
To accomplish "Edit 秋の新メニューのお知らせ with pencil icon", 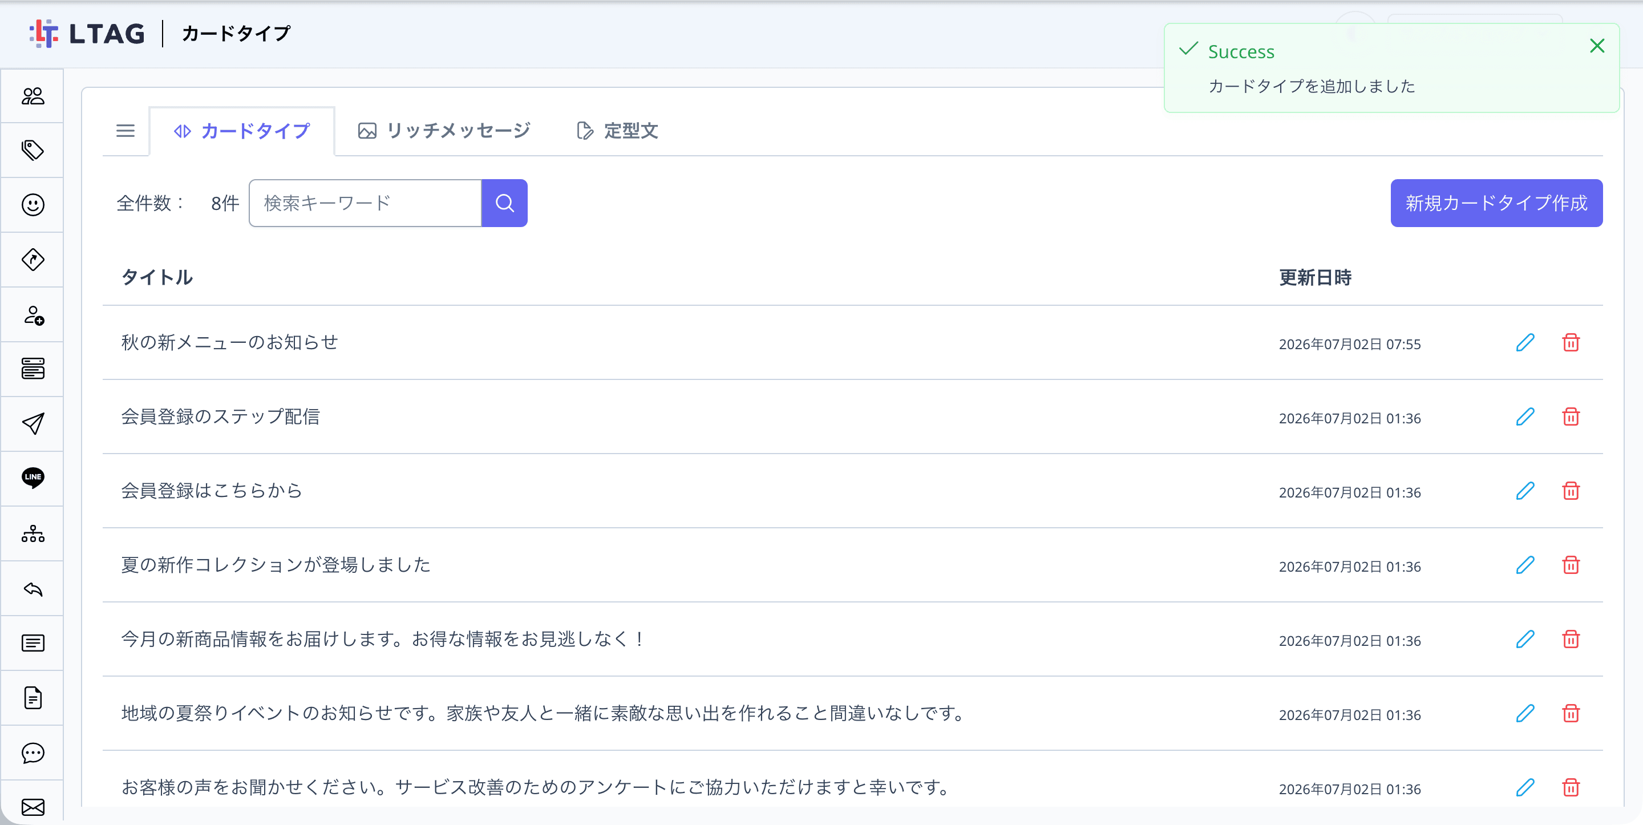I will (1524, 343).
